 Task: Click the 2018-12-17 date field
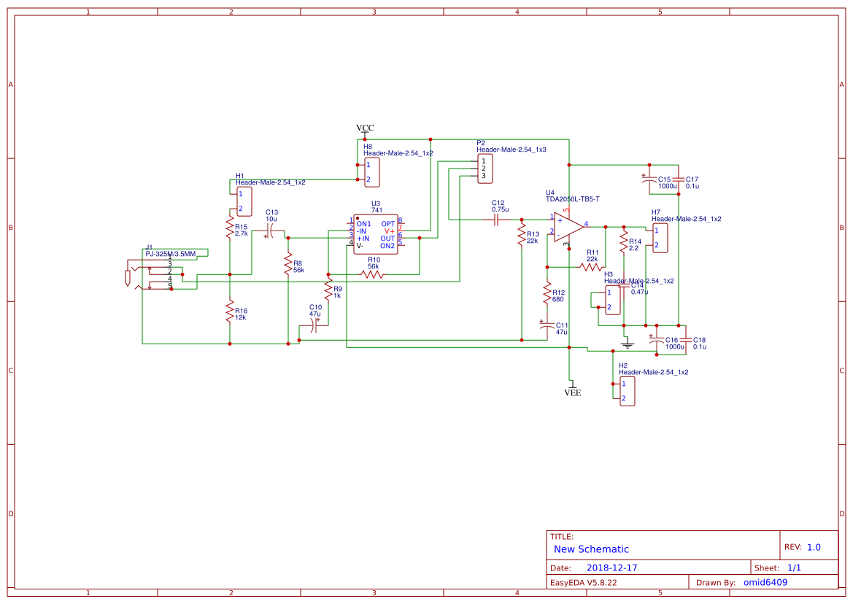pos(613,567)
